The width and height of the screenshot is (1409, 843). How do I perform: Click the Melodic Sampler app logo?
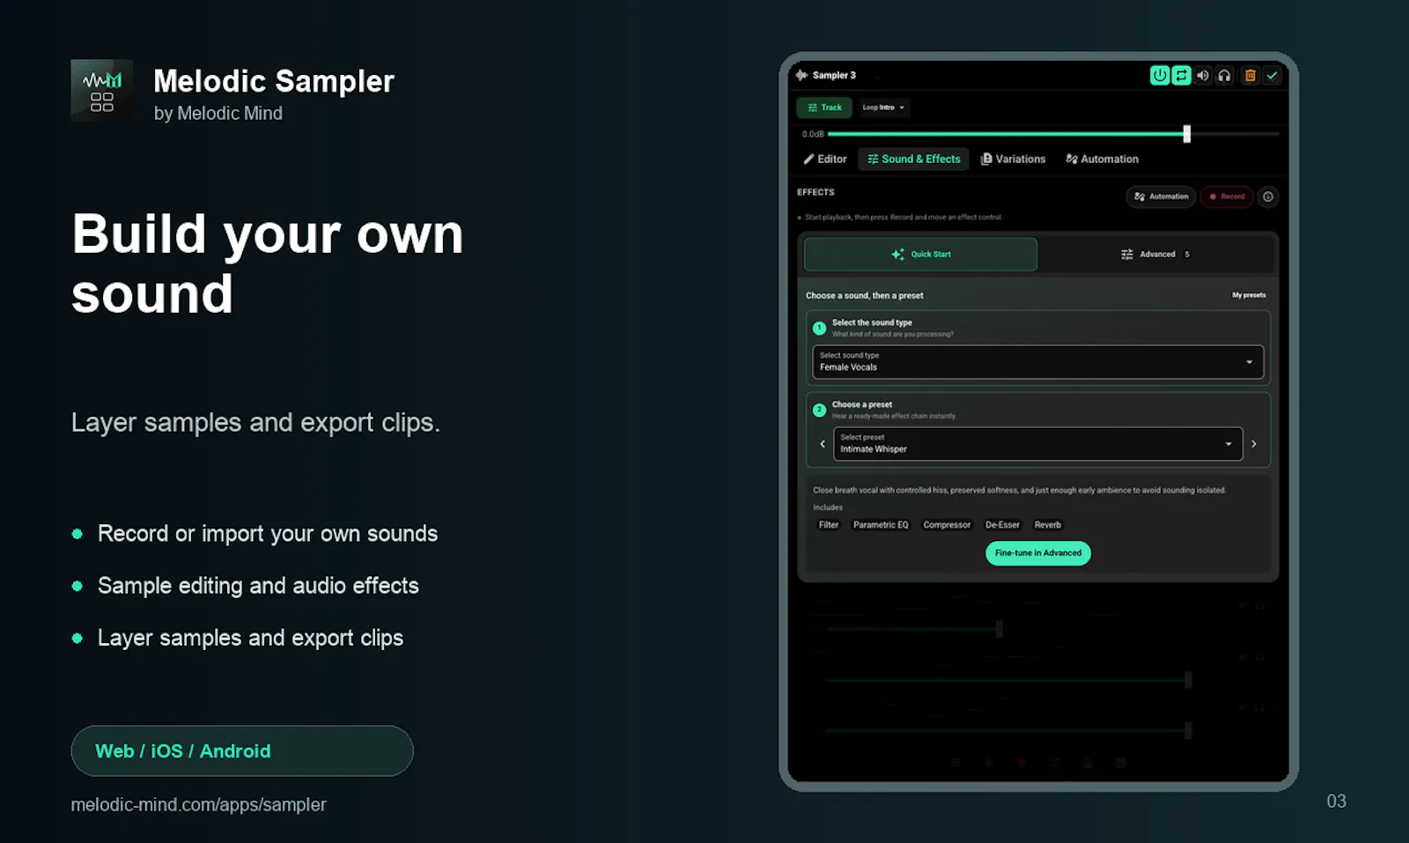pos(102,91)
